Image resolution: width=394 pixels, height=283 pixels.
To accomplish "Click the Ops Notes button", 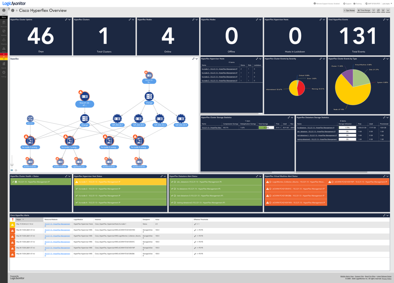I will 349,10.
